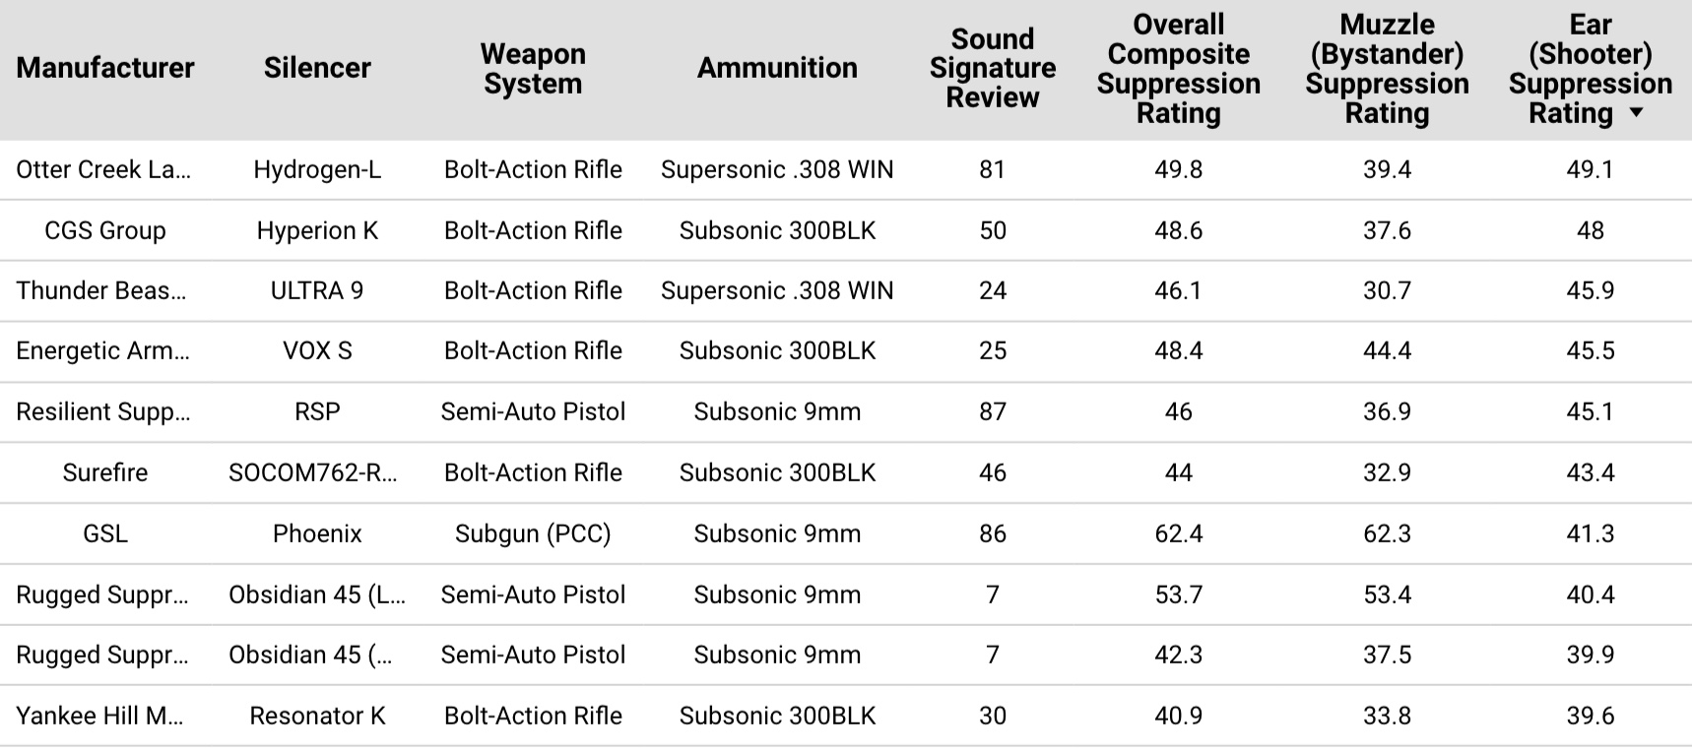Screen dimensions: 1692x750
Task: Open the ULTRA 9 silencer entry
Action: coord(317,290)
